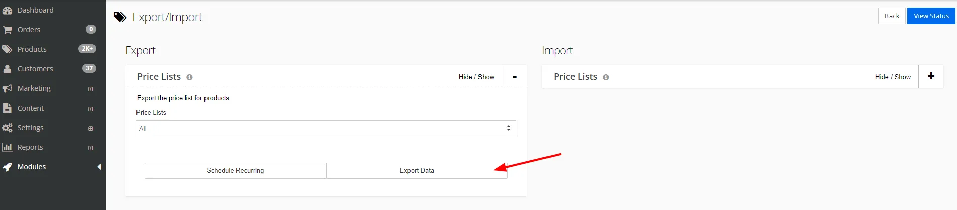This screenshot has height=210, width=957.
Task: Expand the Marketing submenu plus icon
Action: [x=91, y=89]
